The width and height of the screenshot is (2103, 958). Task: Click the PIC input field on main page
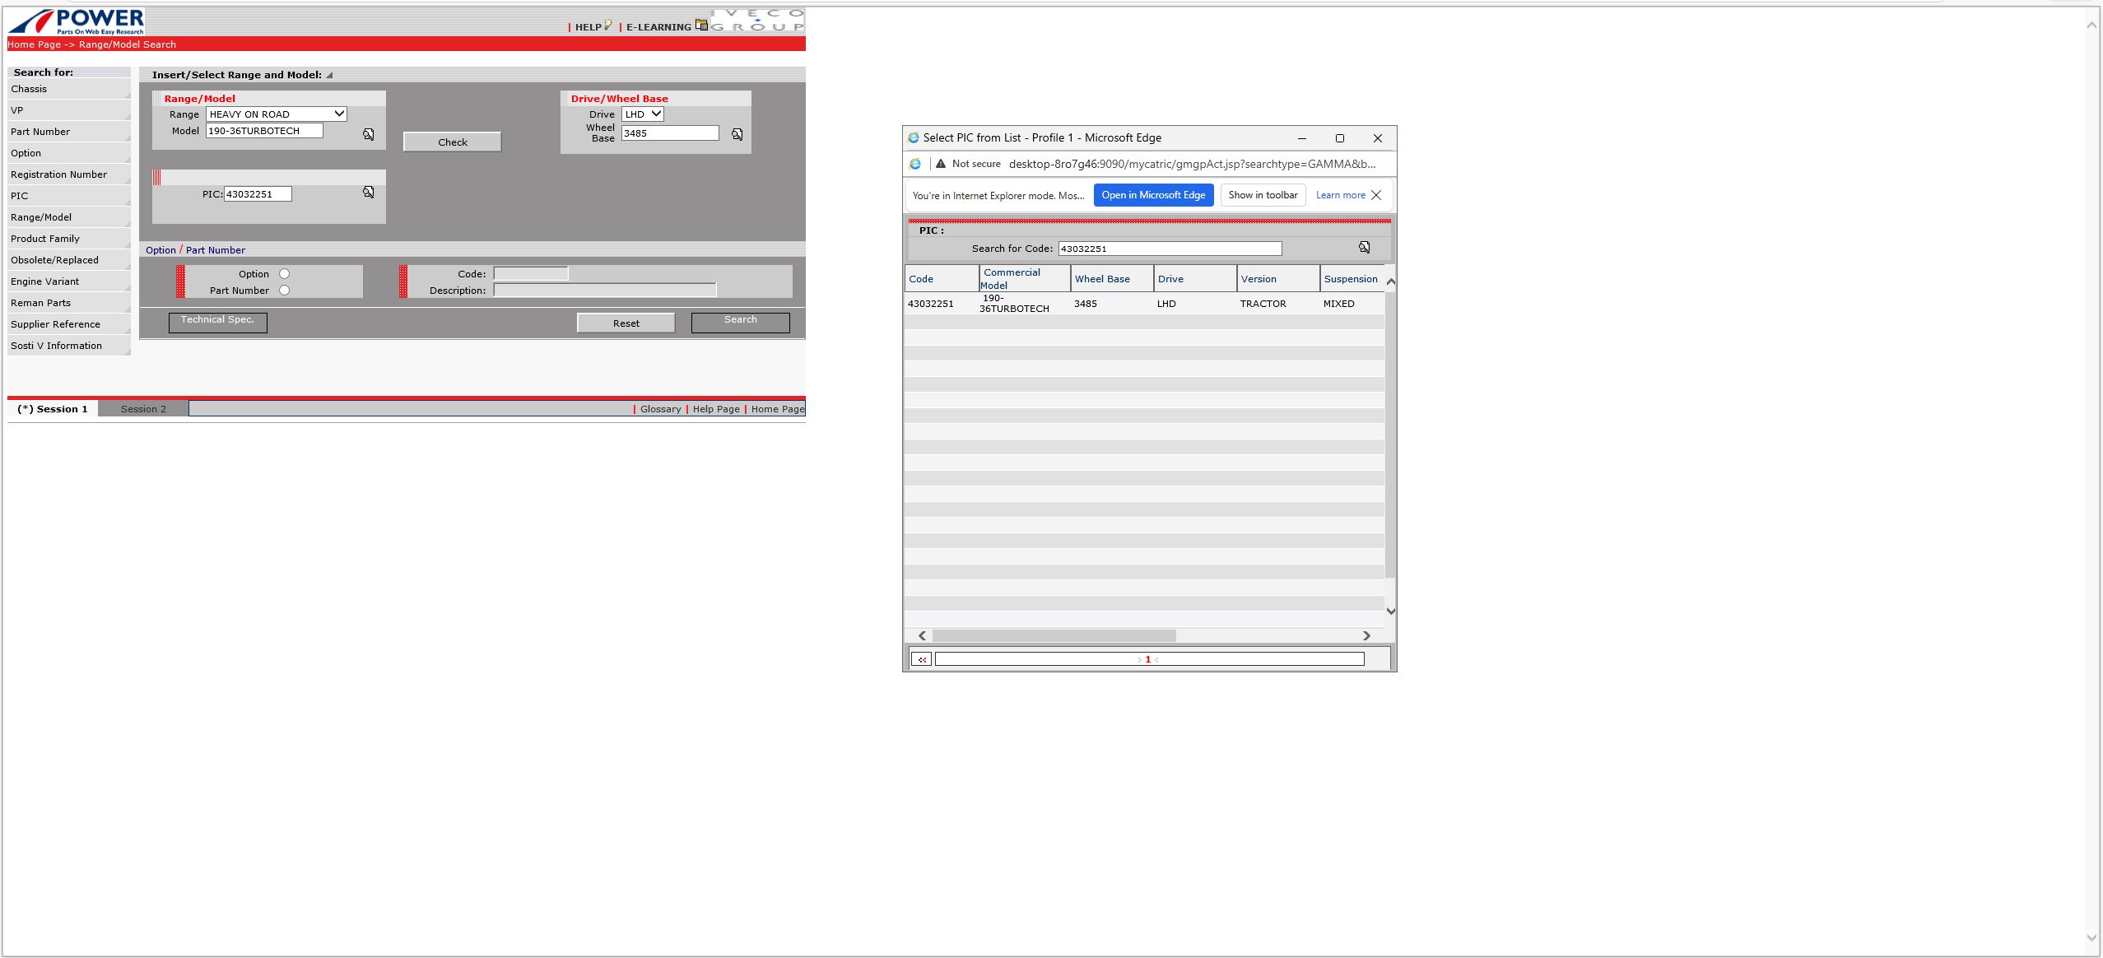[258, 194]
